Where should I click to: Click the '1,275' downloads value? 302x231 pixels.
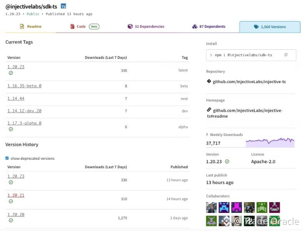pyautogui.click(x=122, y=218)
